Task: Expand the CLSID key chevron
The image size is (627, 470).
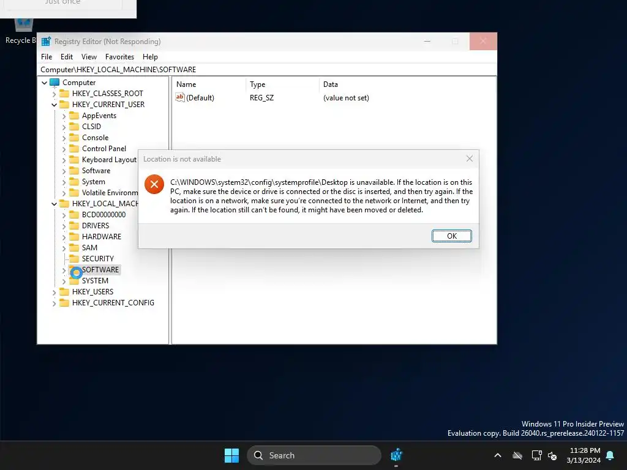Action: pos(64,127)
